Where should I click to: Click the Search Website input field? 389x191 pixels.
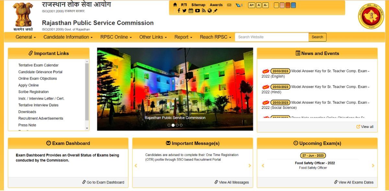pos(272,37)
